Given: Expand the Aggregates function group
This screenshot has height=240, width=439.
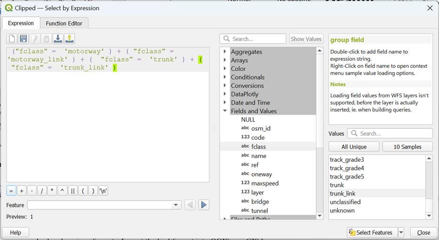Looking at the screenshot, I should point(225,52).
